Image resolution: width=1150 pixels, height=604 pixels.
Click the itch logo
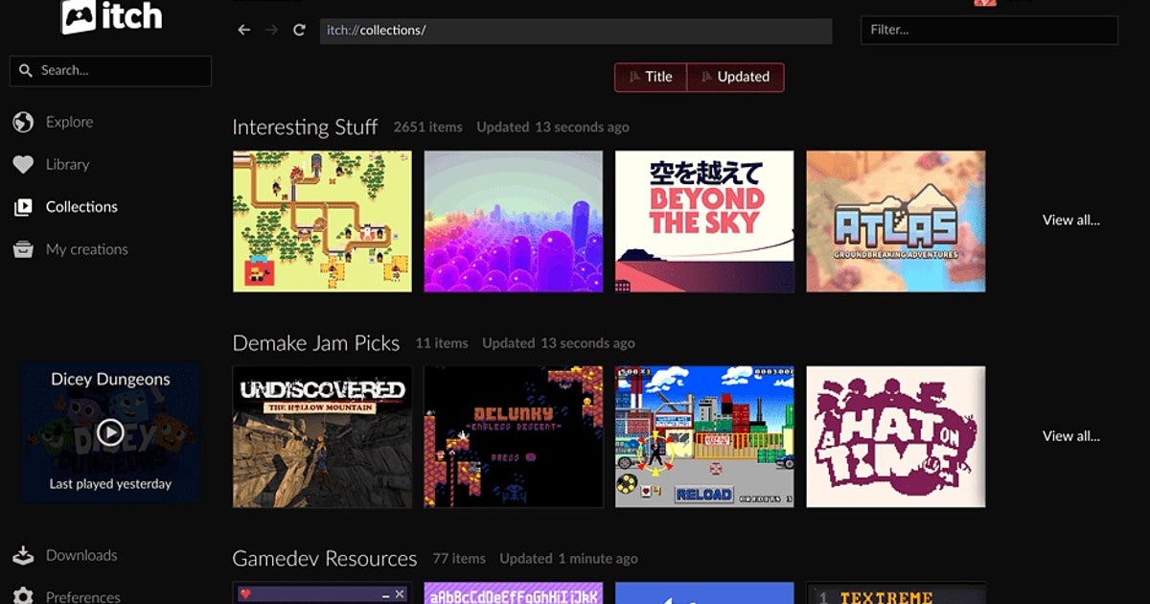click(x=111, y=17)
